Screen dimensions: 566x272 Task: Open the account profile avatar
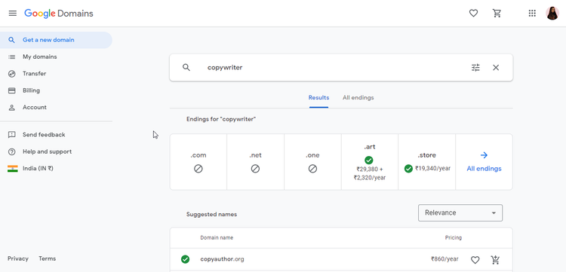552,14
